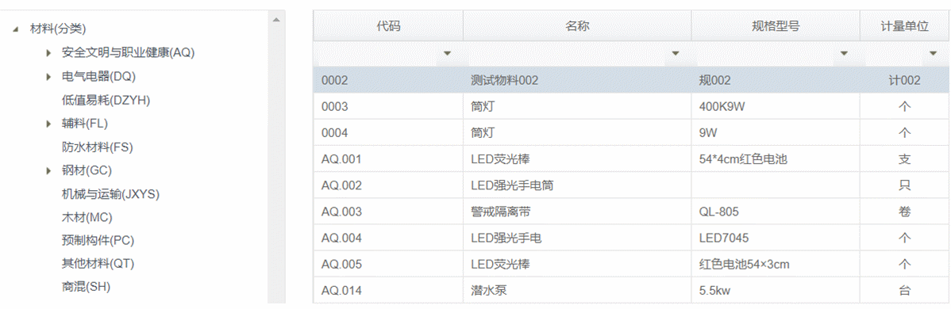This screenshot has width=951, height=309.
Task: Expand the 电气电器(DQ) tree arrow
Action: [48, 76]
